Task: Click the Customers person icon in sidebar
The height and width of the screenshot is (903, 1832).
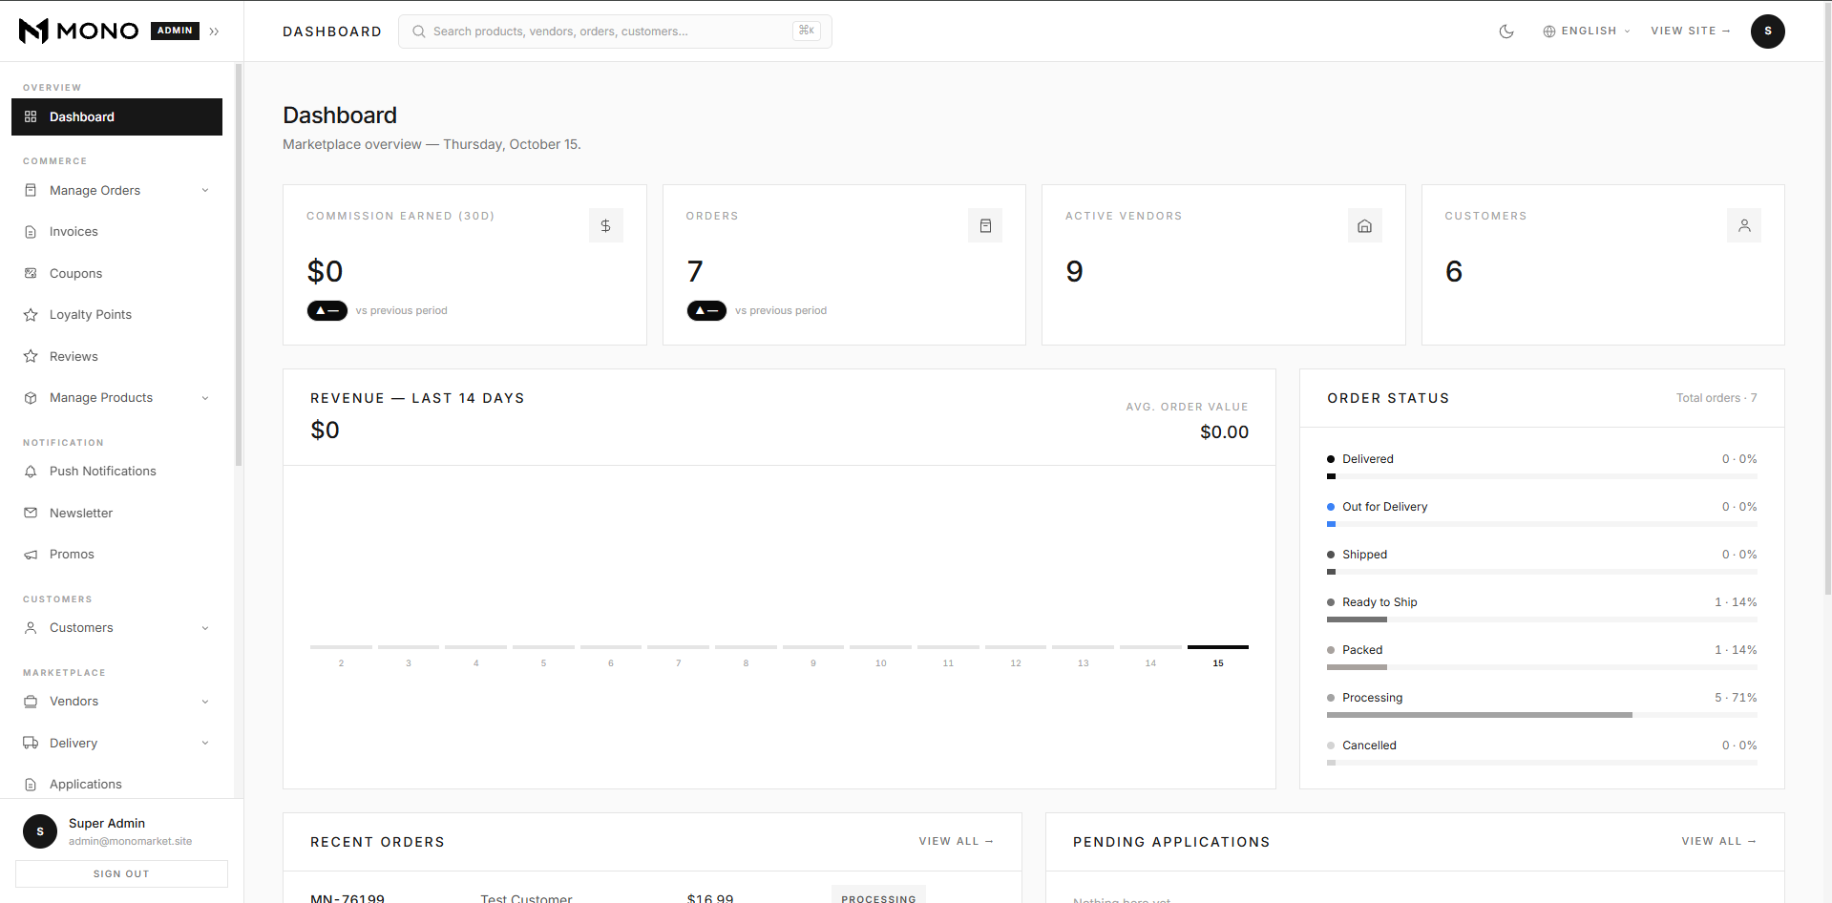Action: (31, 628)
